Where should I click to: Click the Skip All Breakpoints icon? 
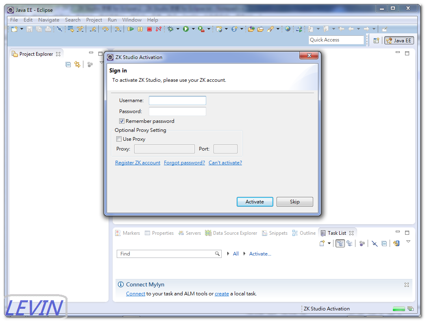(x=60, y=29)
